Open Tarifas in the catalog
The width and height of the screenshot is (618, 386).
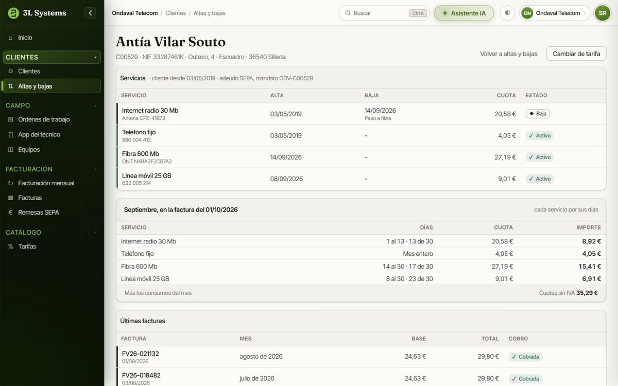pos(51,246)
